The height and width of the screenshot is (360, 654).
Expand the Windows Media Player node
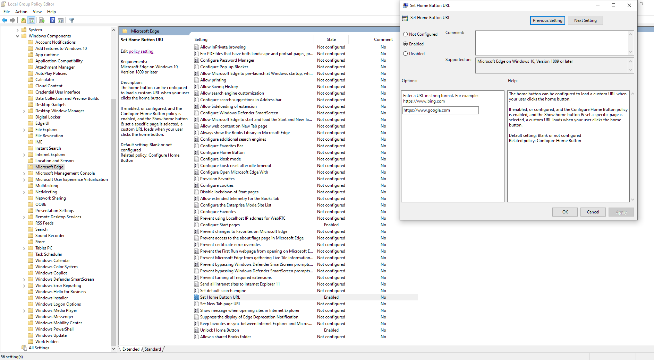click(24, 311)
